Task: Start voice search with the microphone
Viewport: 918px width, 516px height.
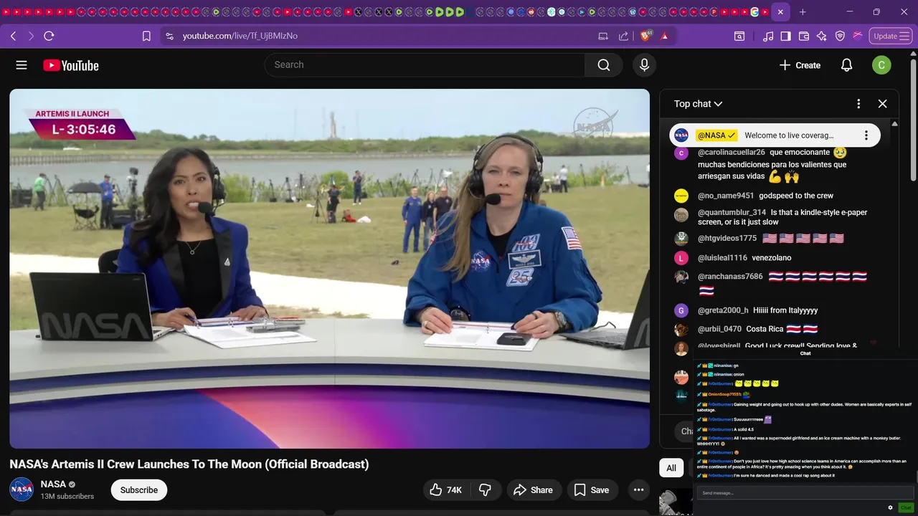Action: 644,65
